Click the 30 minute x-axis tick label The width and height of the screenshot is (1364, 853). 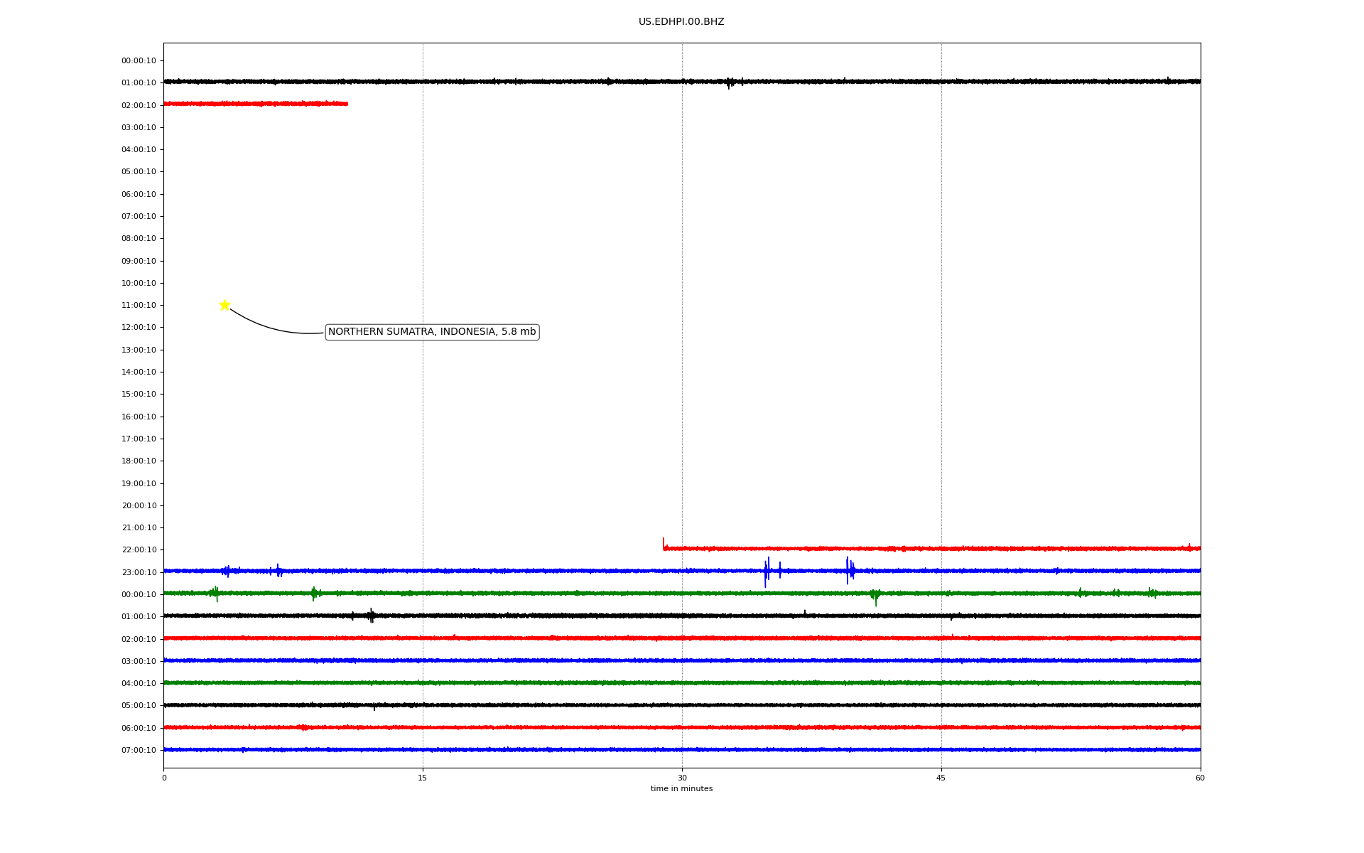point(682,778)
